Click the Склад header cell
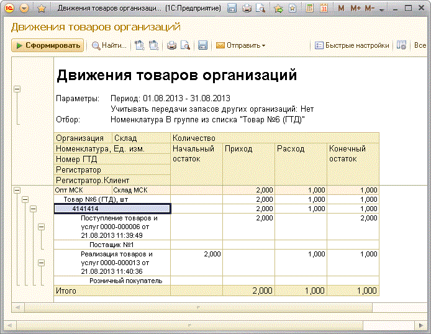This screenshot has width=431, height=334. pyautogui.click(x=142, y=138)
